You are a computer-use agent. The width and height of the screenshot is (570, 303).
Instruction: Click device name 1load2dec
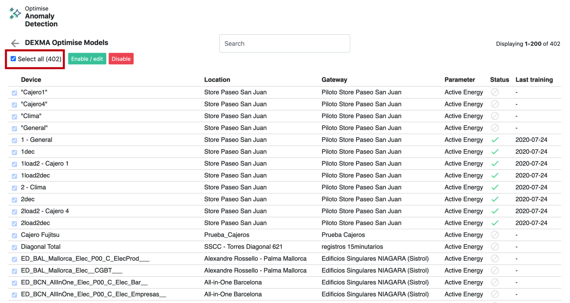36,175
